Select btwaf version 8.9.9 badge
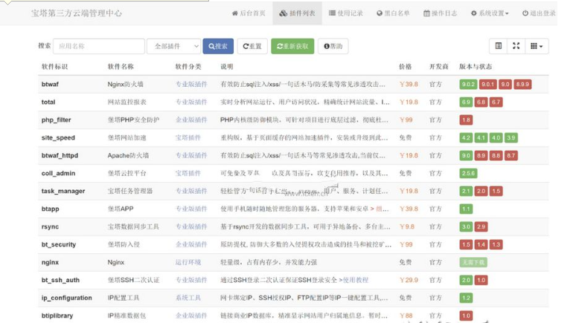Image resolution: width=576 pixels, height=323 pixels. pyautogui.click(x=522, y=85)
